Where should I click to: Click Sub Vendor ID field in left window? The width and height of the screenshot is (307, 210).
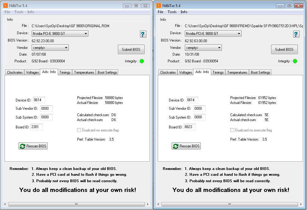pos(46,109)
